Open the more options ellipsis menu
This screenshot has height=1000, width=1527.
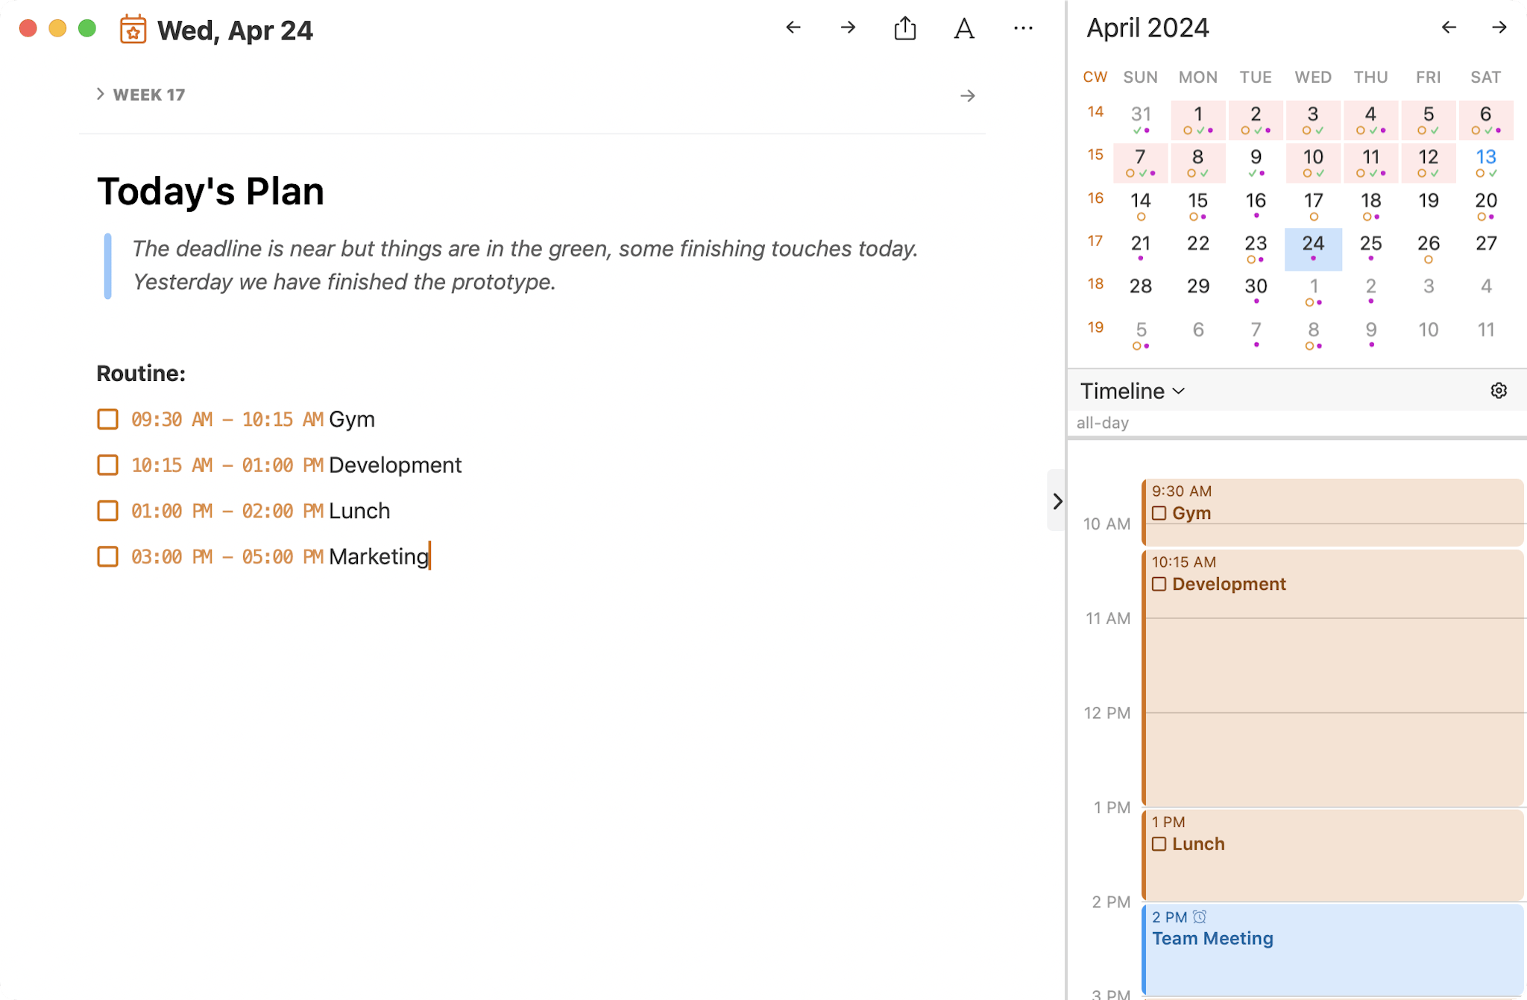click(1023, 28)
